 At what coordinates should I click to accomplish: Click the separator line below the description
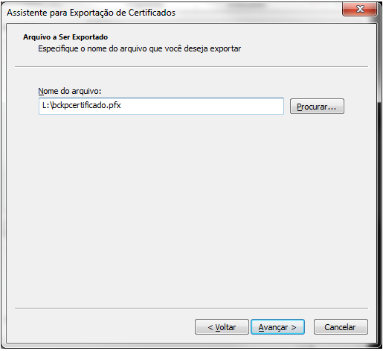point(191,66)
